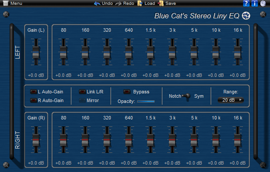The height and width of the screenshot is (172, 270).
Task: Click the left 320 Hz band fader
Action: point(107,52)
